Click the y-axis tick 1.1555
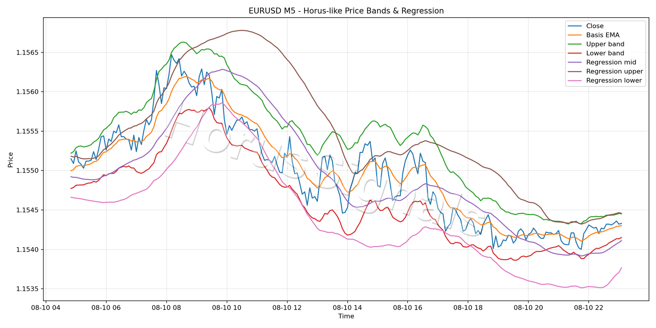 [x=27, y=131]
